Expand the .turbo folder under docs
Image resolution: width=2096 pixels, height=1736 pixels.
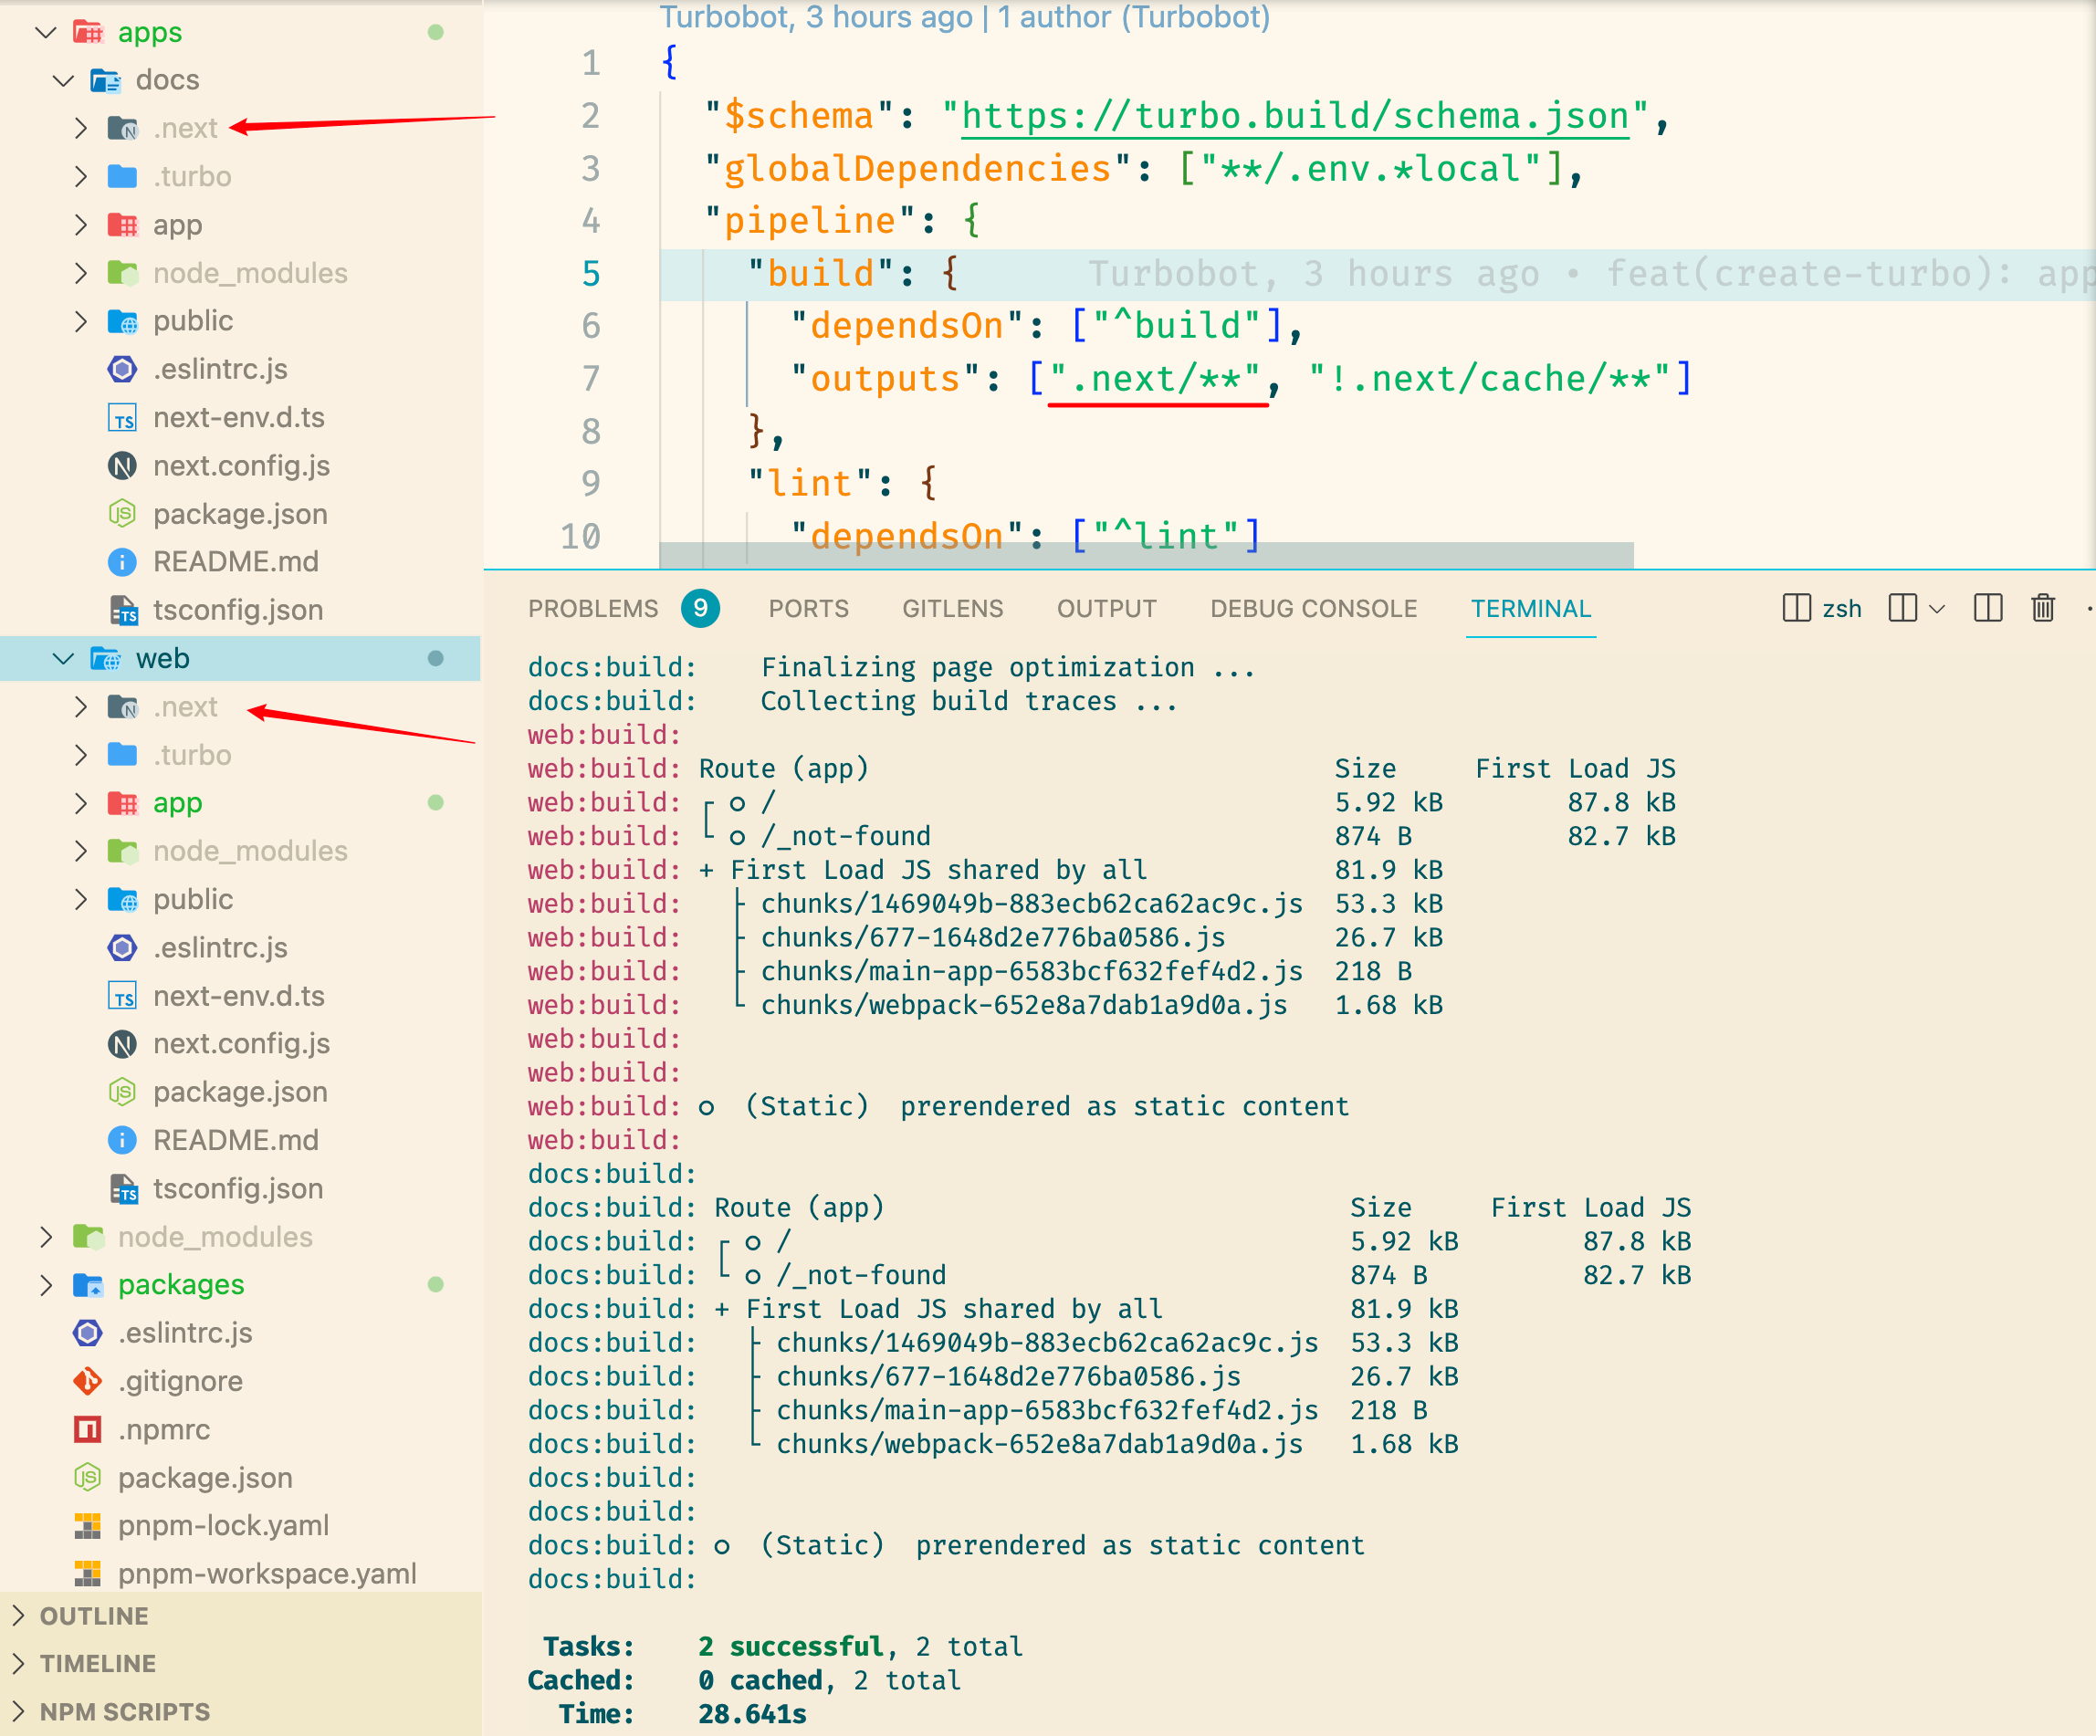(81, 176)
